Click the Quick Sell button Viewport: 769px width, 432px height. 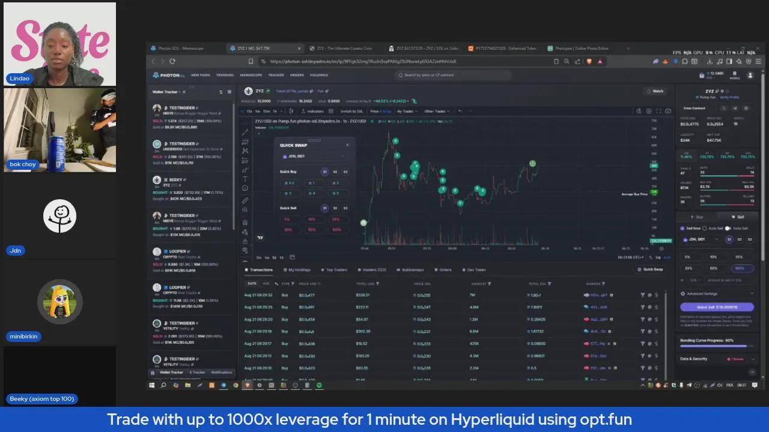coord(717,307)
